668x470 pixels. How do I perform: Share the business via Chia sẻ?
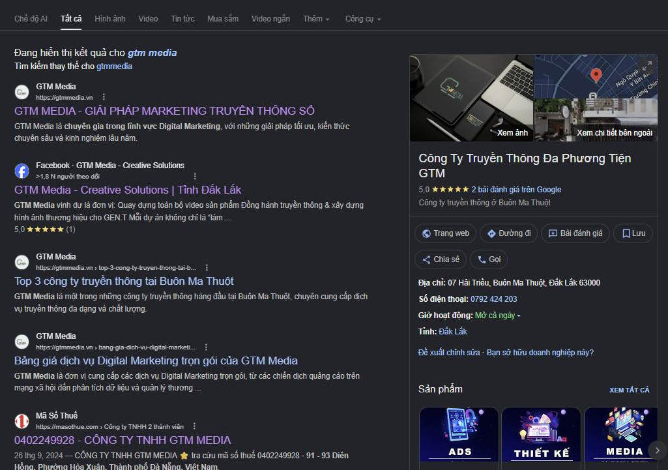pyautogui.click(x=441, y=259)
